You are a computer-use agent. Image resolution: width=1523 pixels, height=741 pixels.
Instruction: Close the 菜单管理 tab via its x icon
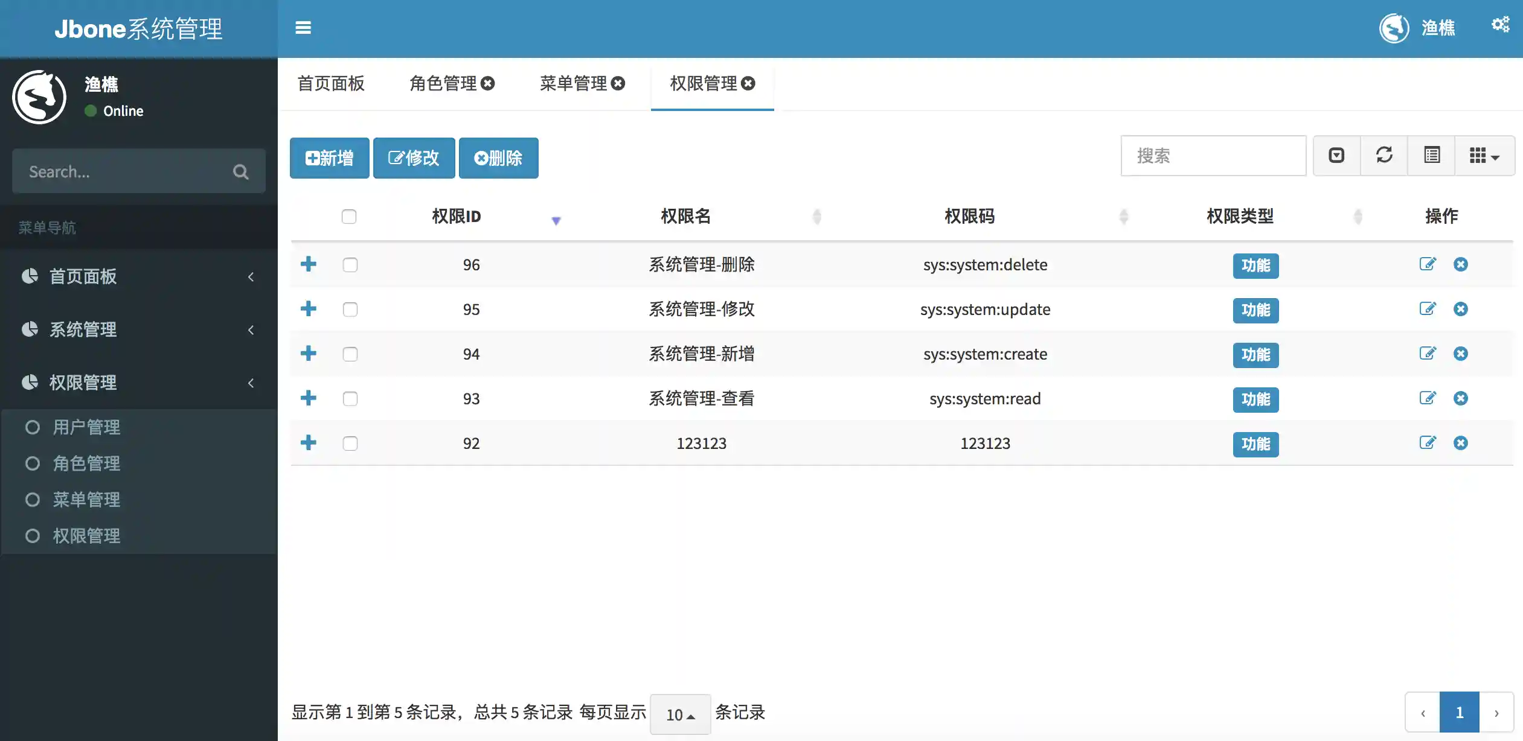(x=618, y=83)
